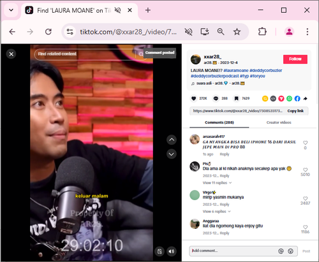The image size is (319, 262).
Task: Click the comment bubble icon showing 288
Action: [x=216, y=98]
